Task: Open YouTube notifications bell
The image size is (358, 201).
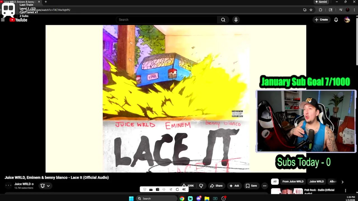Action: click(336, 20)
